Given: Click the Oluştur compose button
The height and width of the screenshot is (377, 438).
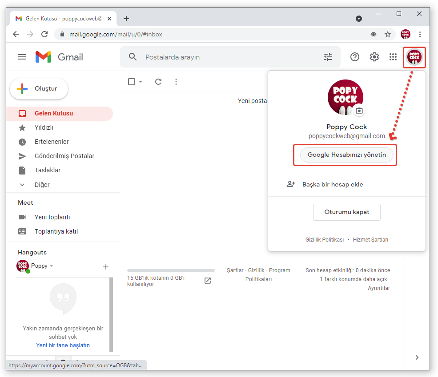Looking at the screenshot, I should [39, 89].
